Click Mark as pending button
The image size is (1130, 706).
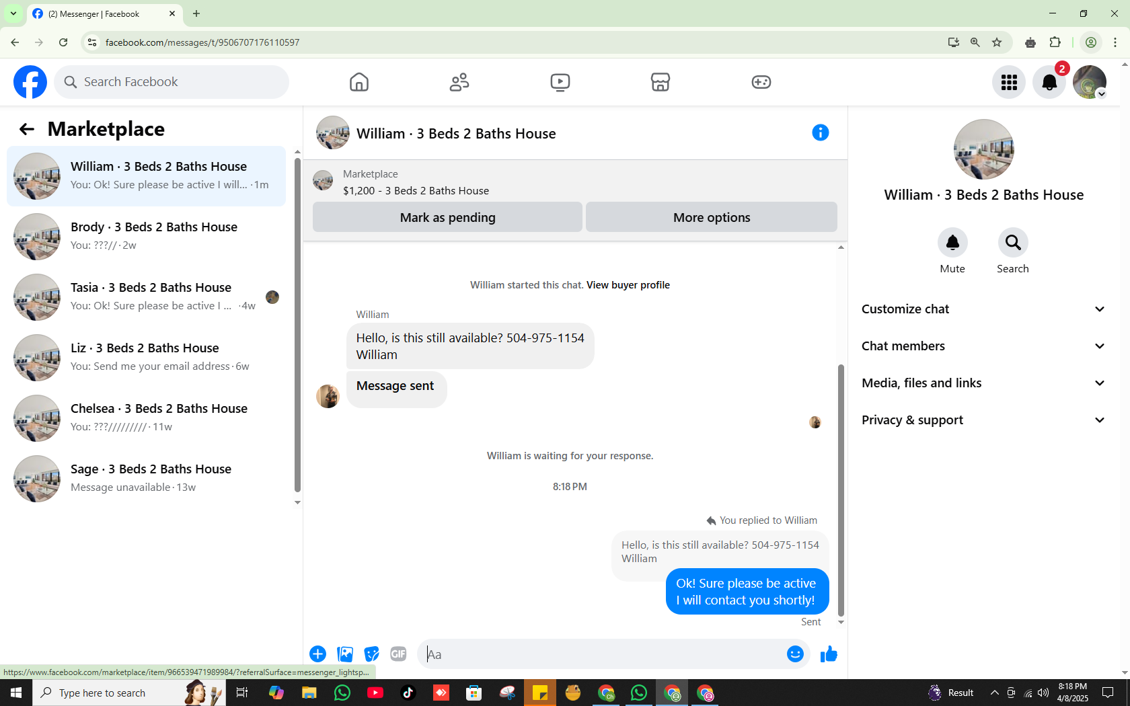[x=447, y=217]
